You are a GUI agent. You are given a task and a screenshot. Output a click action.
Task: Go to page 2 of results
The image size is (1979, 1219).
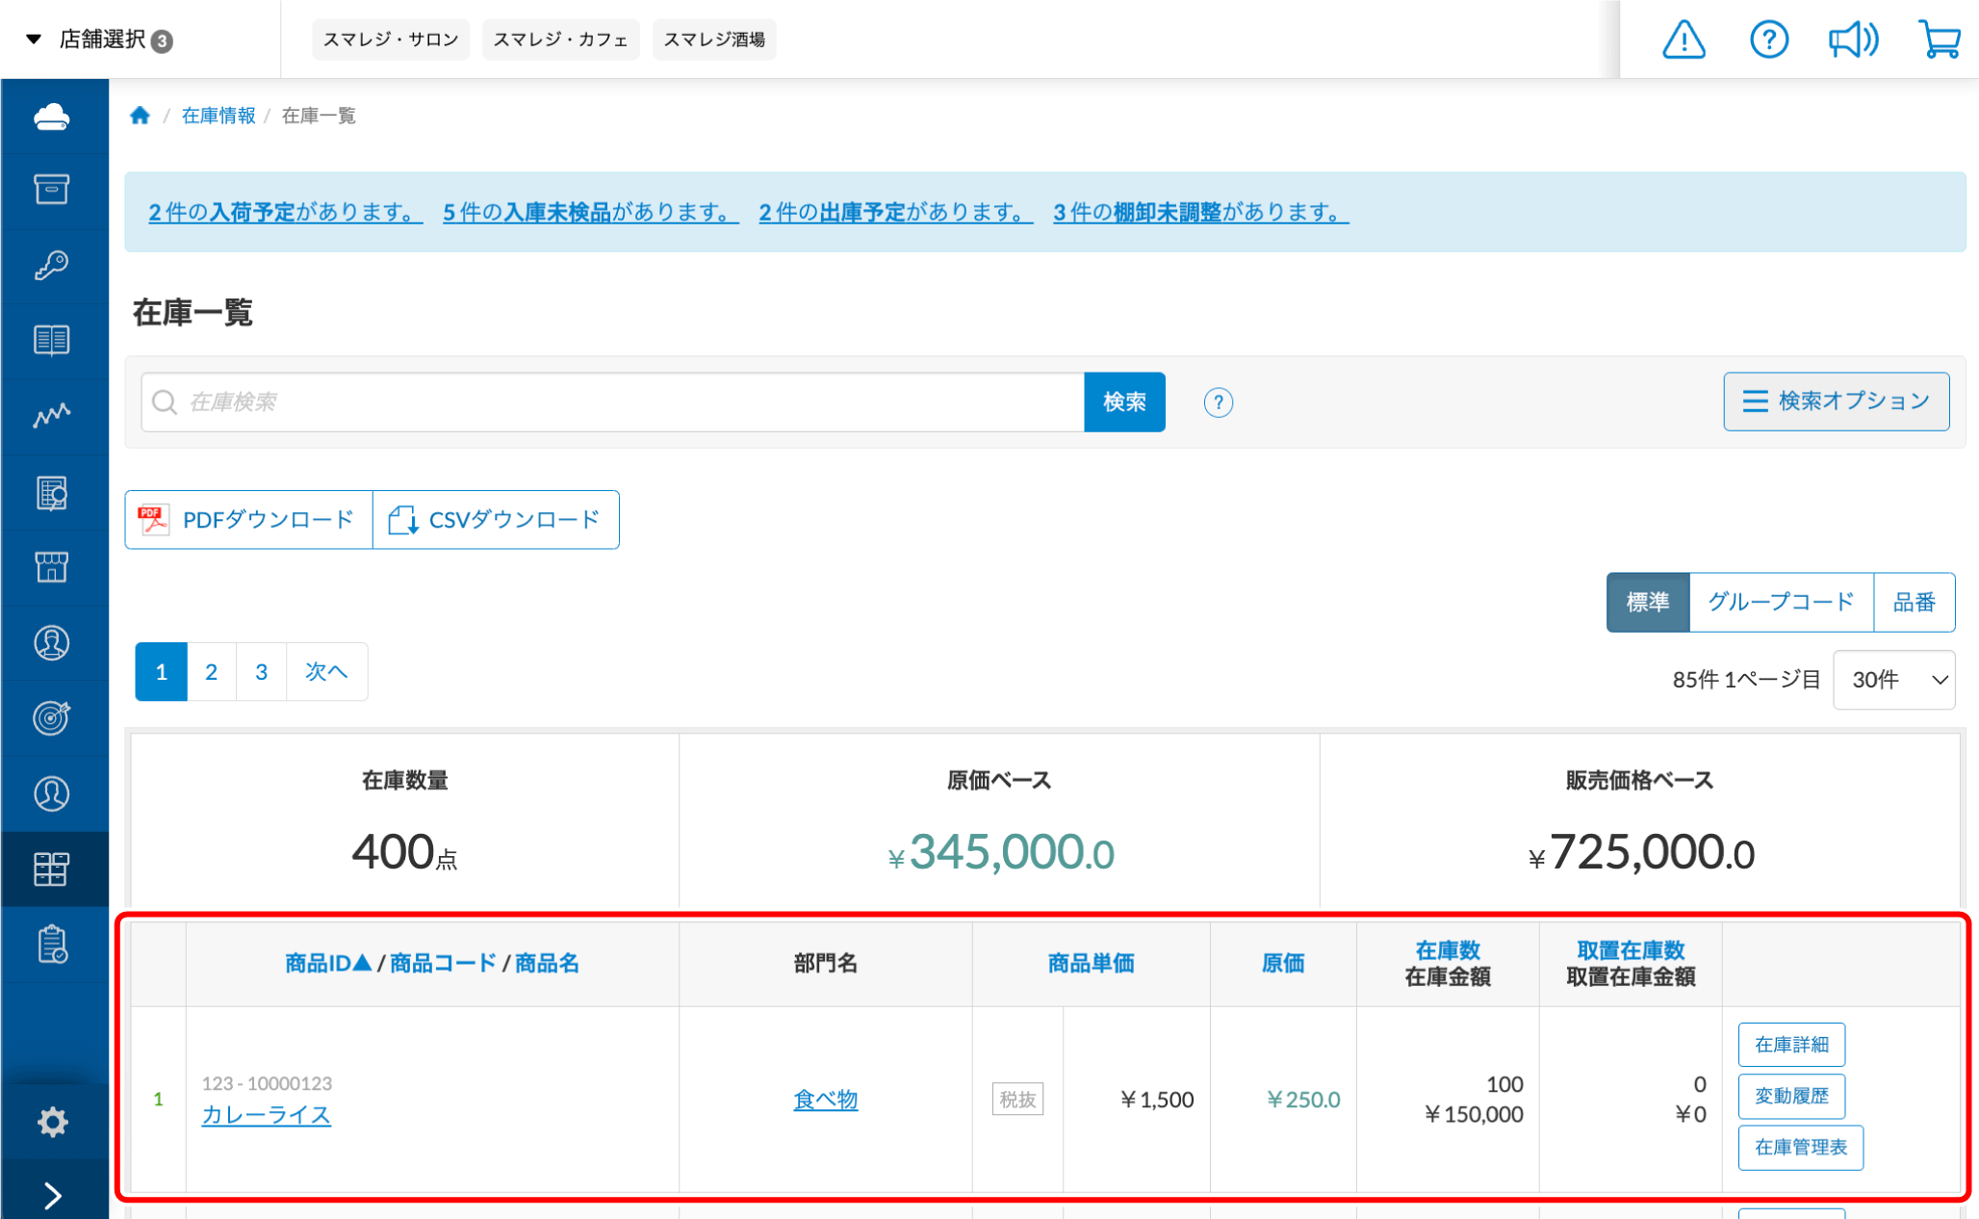pos(212,672)
